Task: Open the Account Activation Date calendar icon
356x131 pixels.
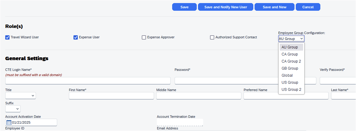Action: [x=9, y=122]
